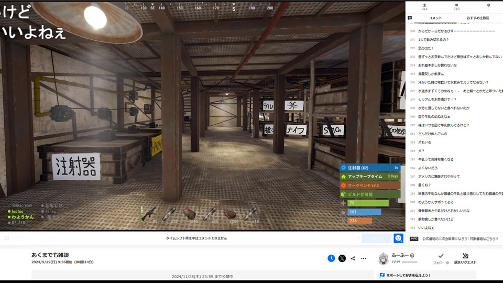Select the first syringe slot after rifle
This screenshot has width=503, height=283.
(x=170, y=214)
